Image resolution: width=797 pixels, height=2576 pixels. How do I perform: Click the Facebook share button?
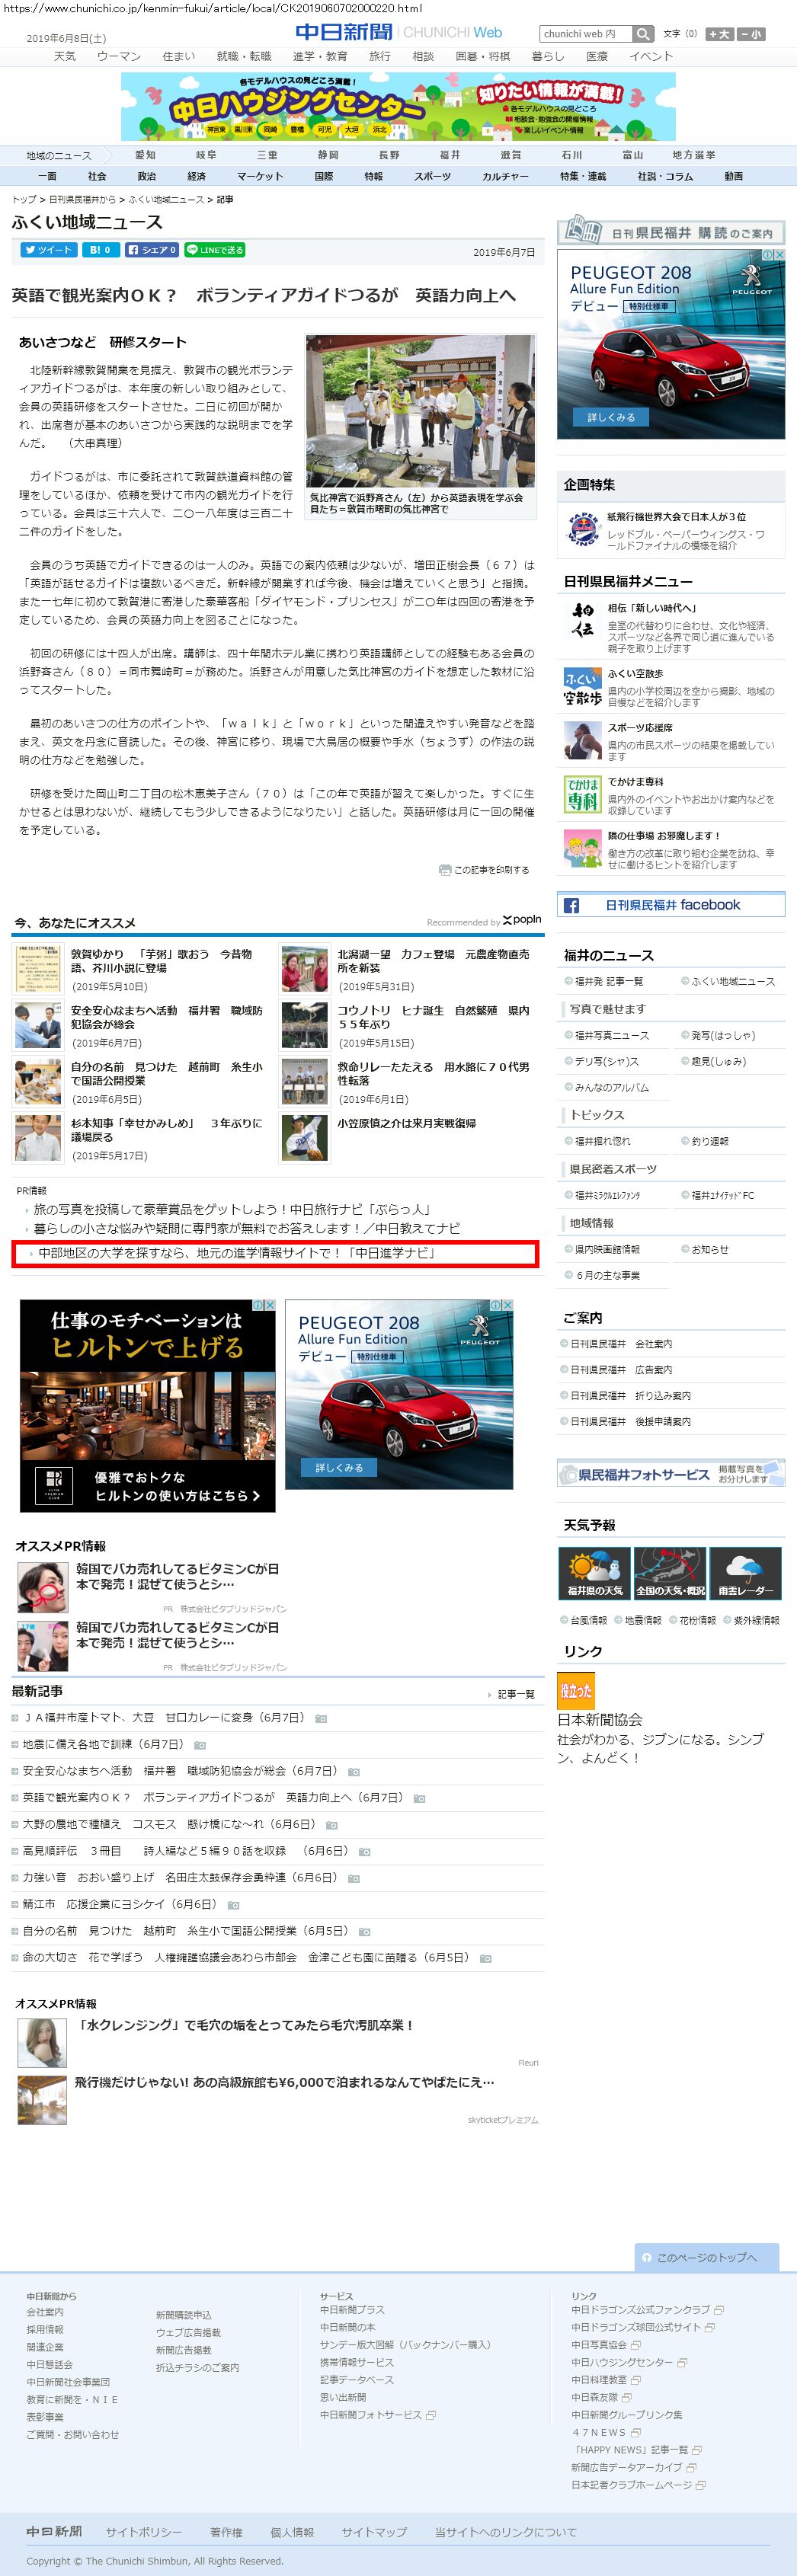coord(152,250)
